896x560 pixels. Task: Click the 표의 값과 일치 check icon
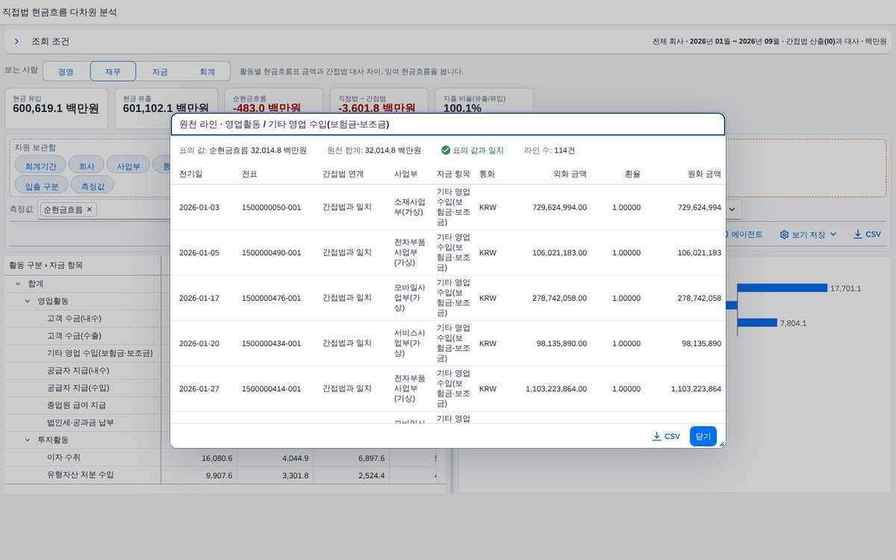coord(446,150)
